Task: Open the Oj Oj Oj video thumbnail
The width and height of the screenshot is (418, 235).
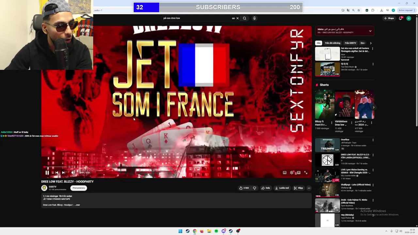Action: click(327, 69)
